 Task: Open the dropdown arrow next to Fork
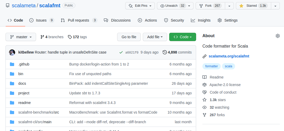[229, 6]
